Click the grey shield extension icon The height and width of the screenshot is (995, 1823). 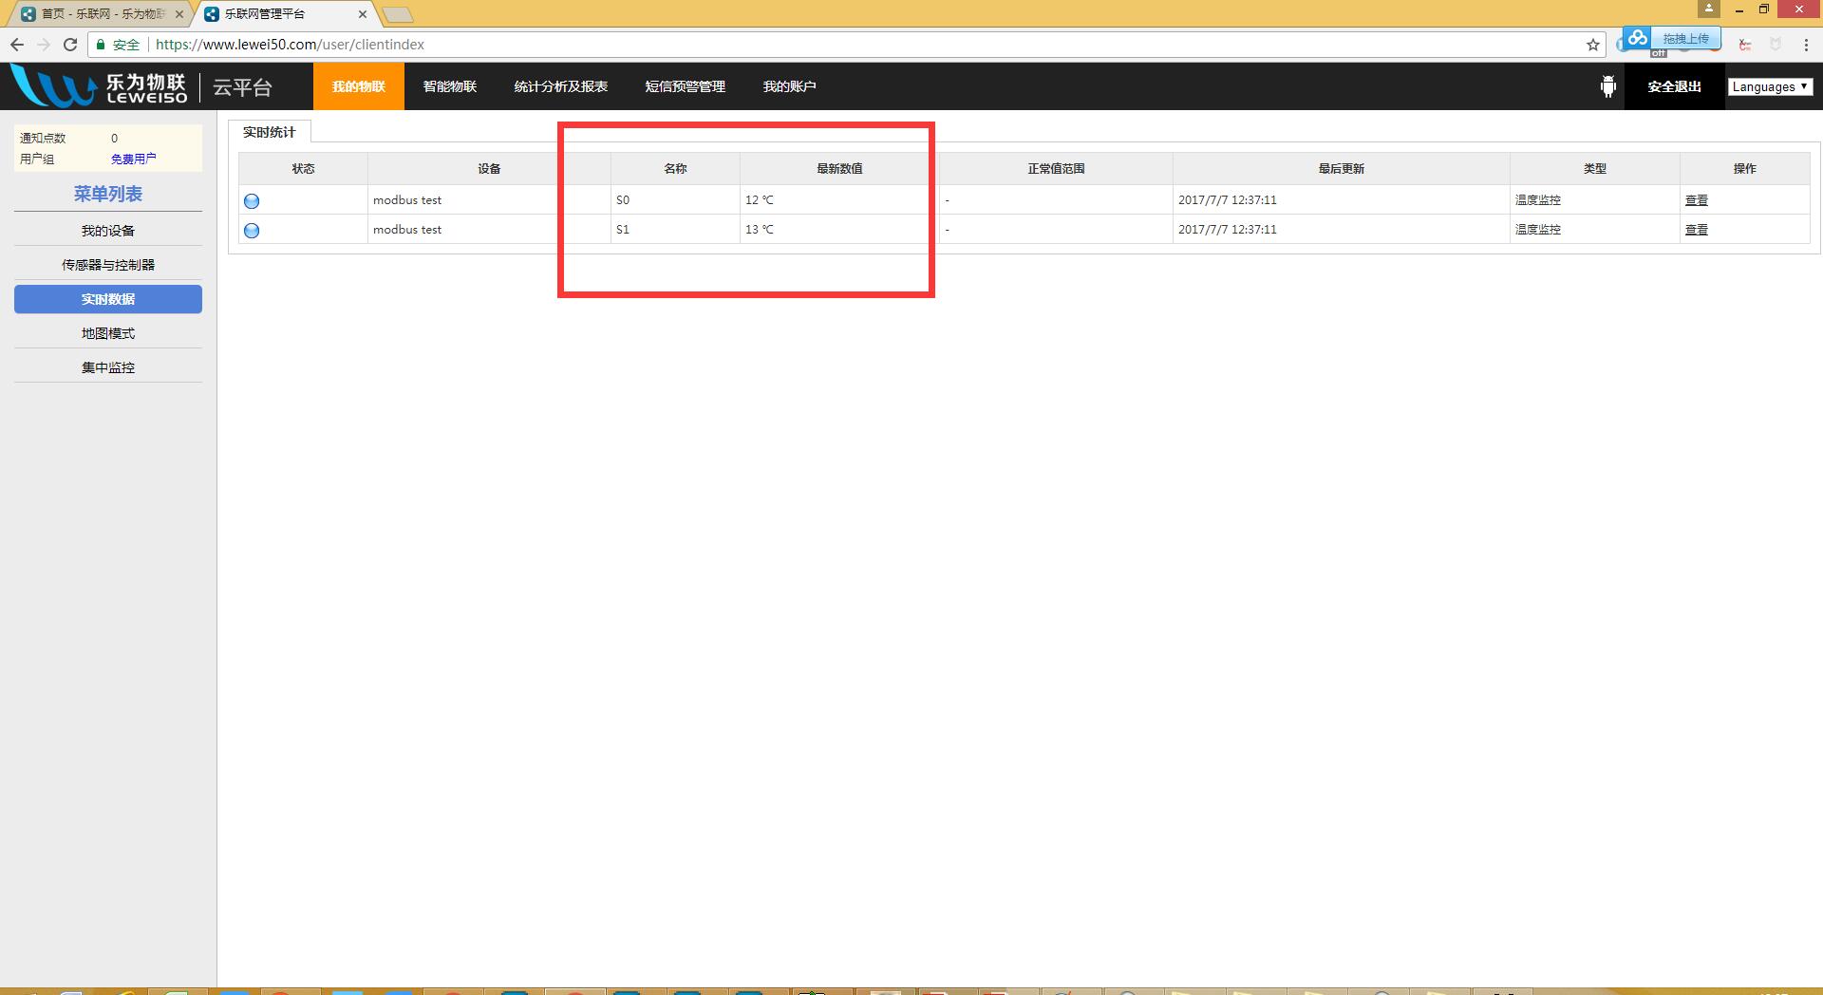[x=1776, y=45]
